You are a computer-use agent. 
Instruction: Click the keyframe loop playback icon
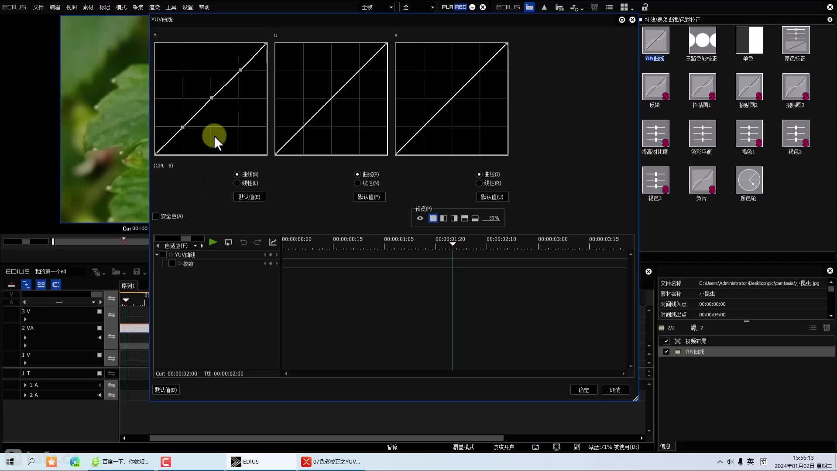pyautogui.click(x=228, y=242)
